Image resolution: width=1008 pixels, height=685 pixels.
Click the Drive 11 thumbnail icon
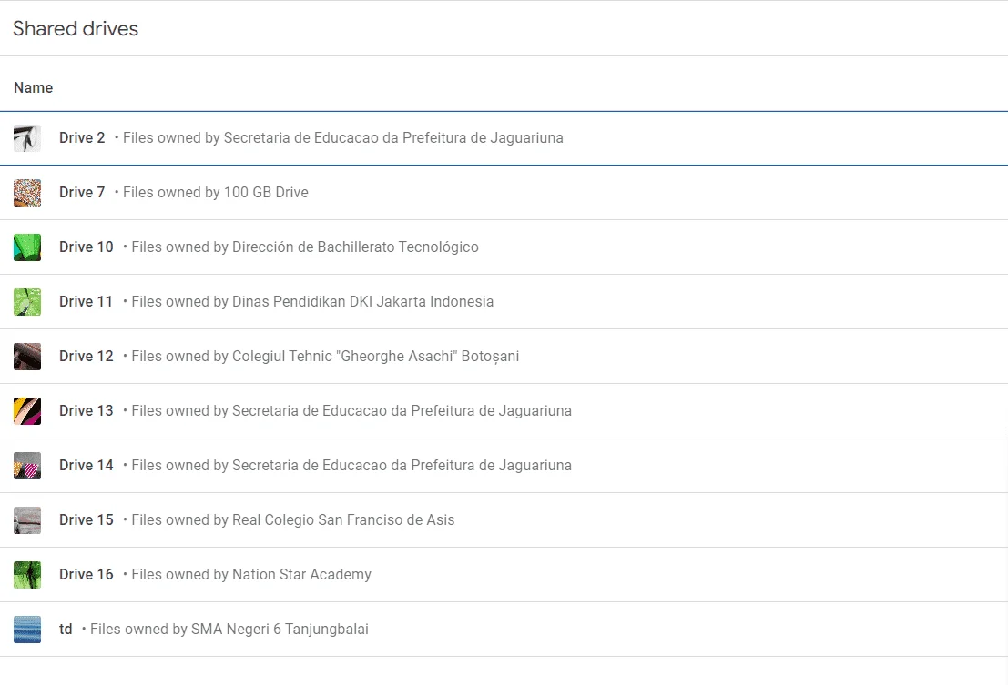27,302
